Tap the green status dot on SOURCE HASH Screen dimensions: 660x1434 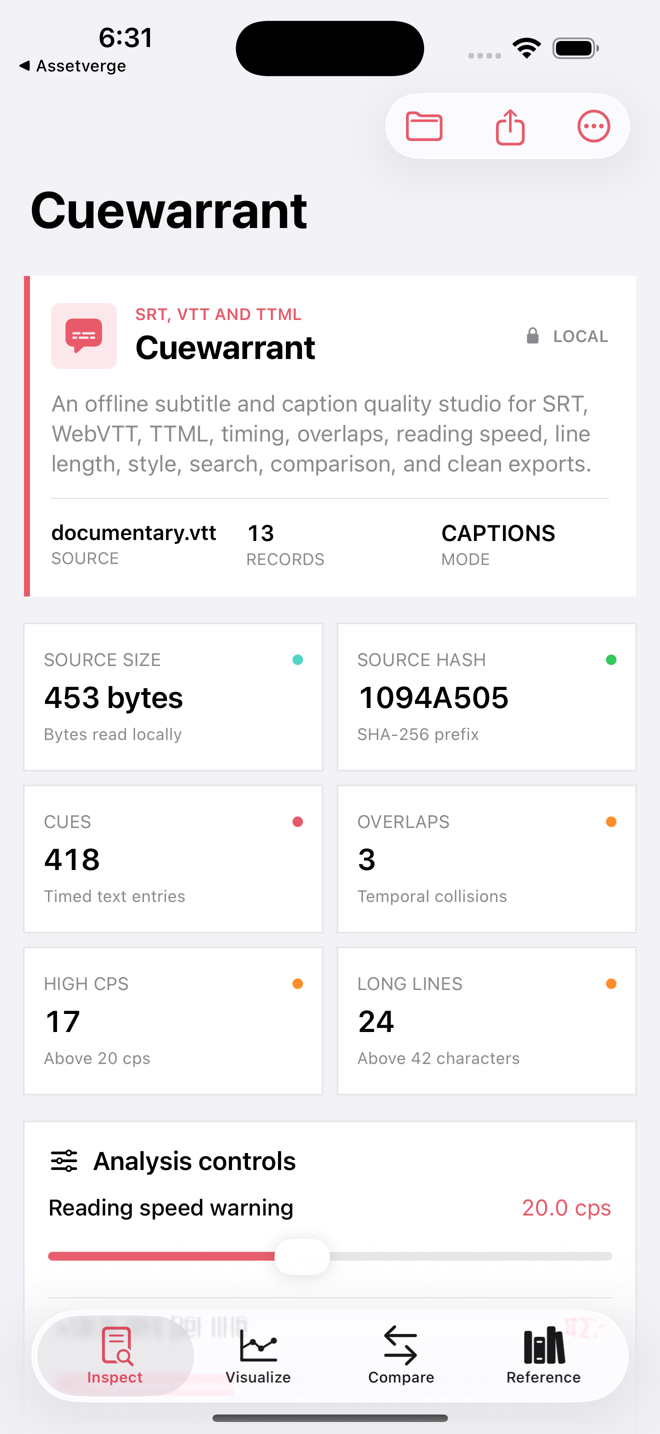[611, 659]
